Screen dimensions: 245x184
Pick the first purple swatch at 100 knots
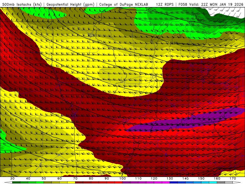(x=126, y=182)
